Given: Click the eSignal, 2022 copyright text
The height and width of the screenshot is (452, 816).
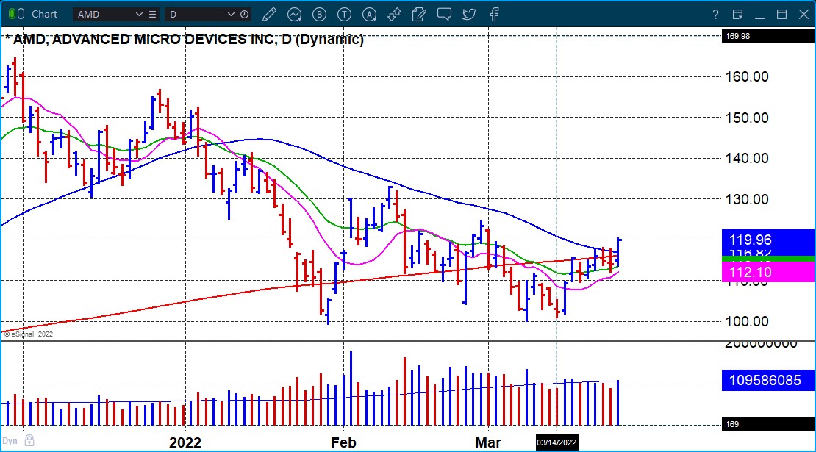Looking at the screenshot, I should (x=29, y=334).
